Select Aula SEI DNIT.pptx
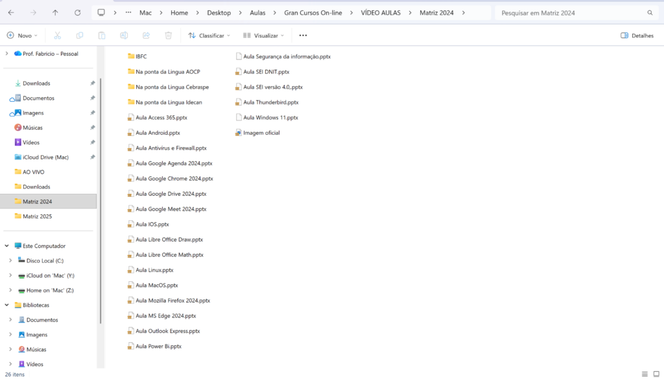Viewport: 664px width, 379px height. (x=262, y=72)
